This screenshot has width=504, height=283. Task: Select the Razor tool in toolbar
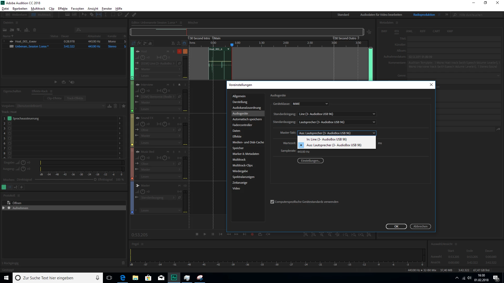coord(92,15)
